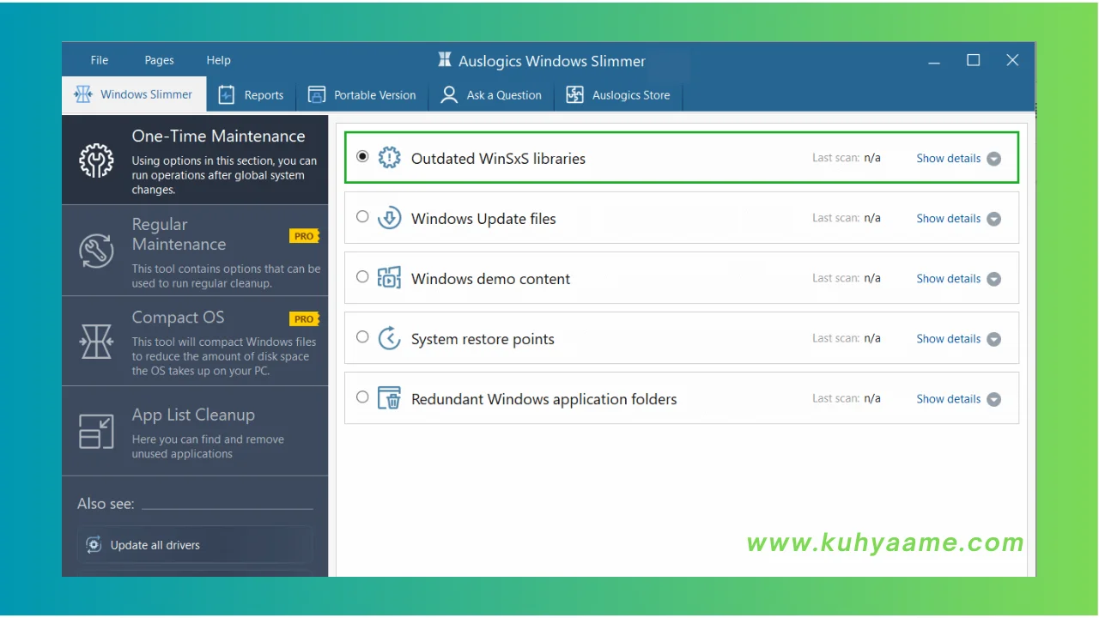Viewport: 1099px width, 618px height.
Task: Click the Redundant Windows application folders trash icon
Action: pos(390,397)
